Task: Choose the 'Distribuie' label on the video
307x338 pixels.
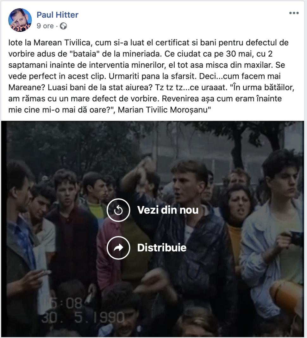Action: 162,248
